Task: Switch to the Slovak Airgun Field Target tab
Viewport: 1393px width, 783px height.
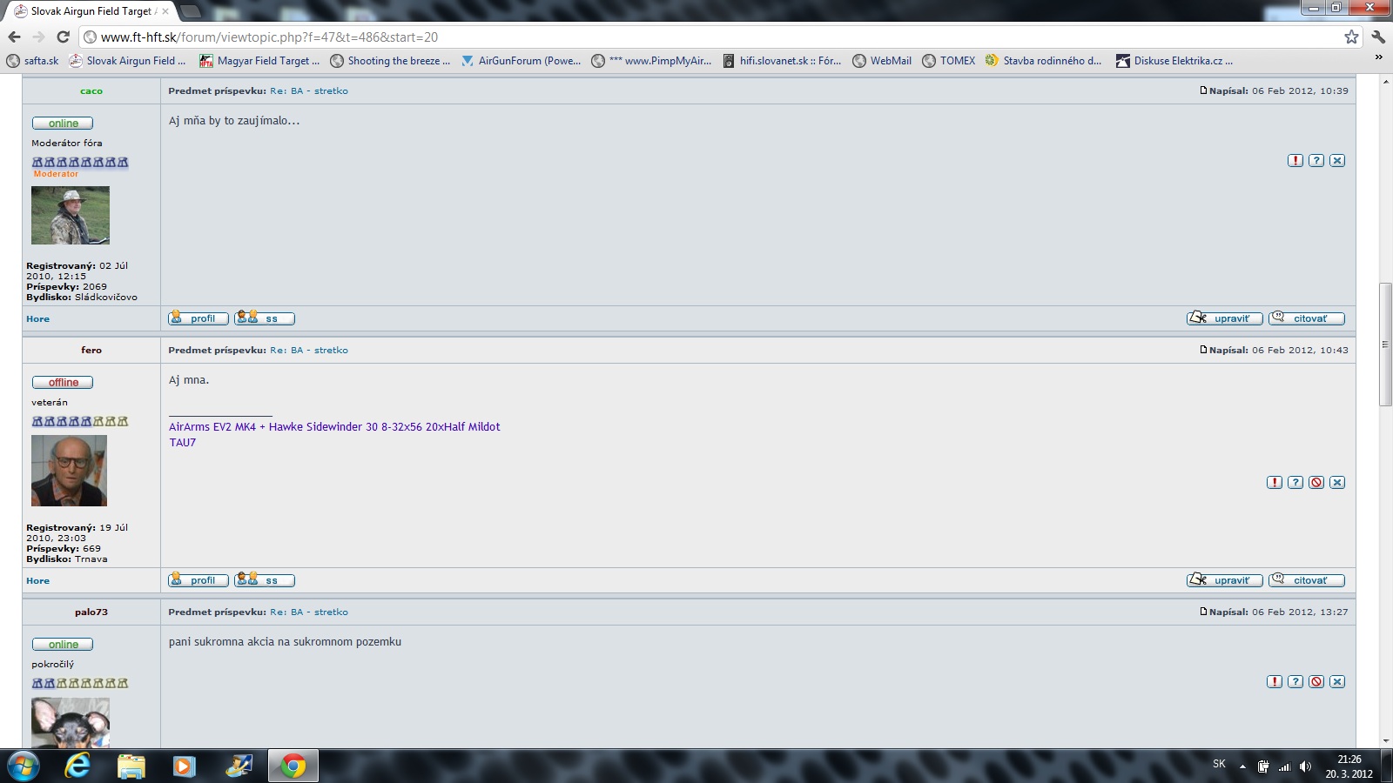Action: point(91,11)
